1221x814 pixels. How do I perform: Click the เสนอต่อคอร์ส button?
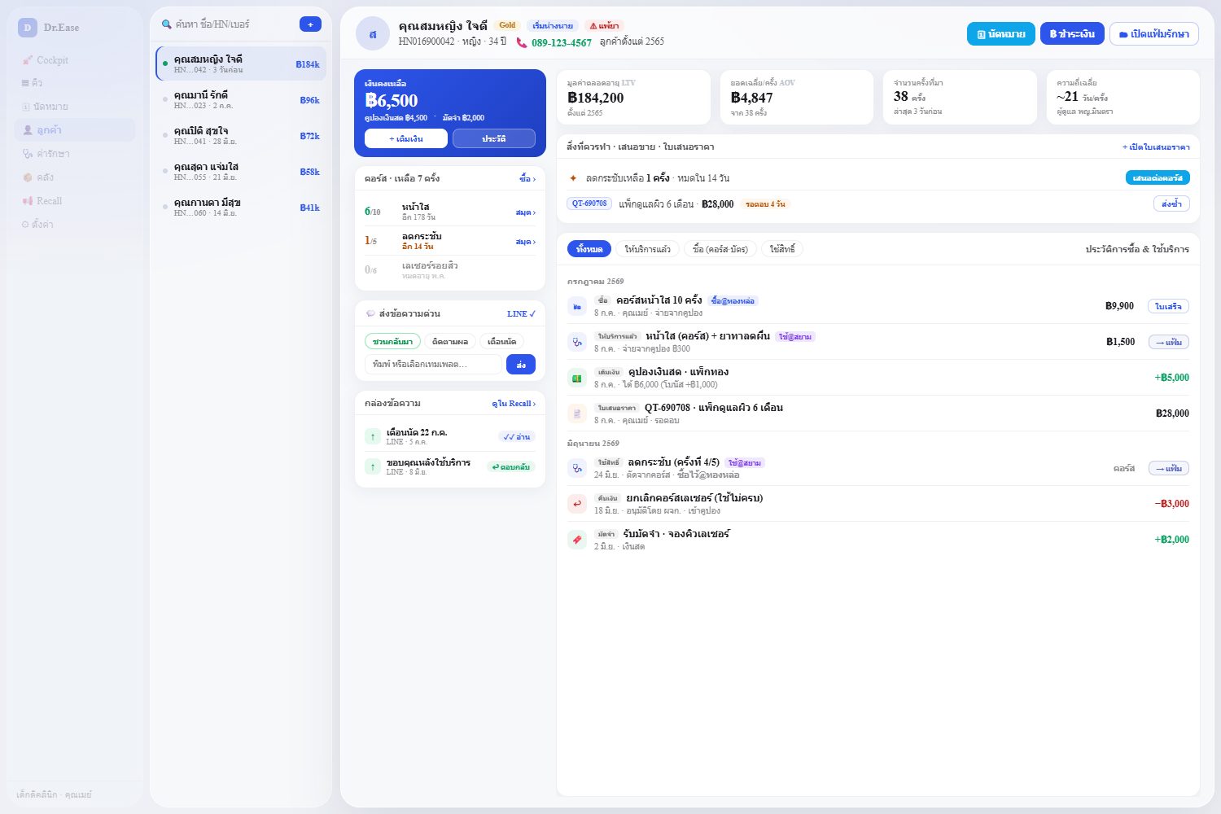coord(1158,177)
